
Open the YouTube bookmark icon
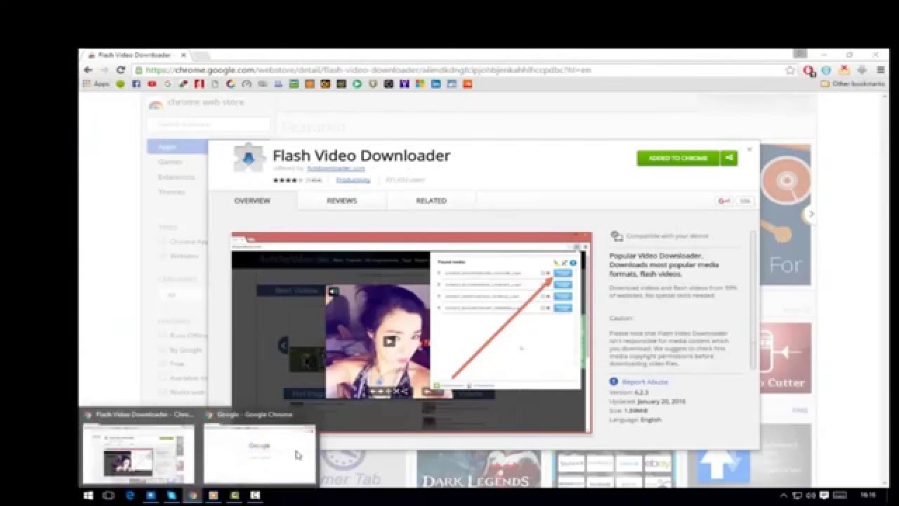click(152, 84)
